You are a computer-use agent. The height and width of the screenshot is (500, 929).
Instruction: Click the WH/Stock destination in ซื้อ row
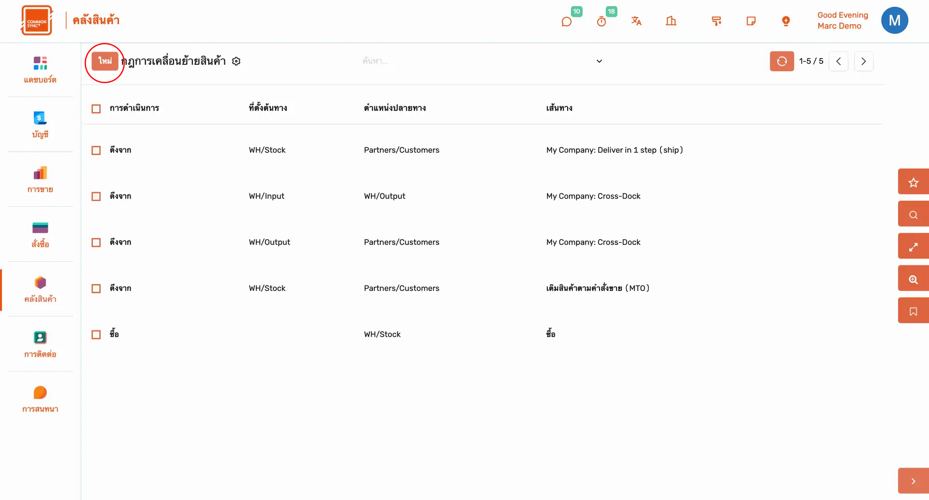382,334
